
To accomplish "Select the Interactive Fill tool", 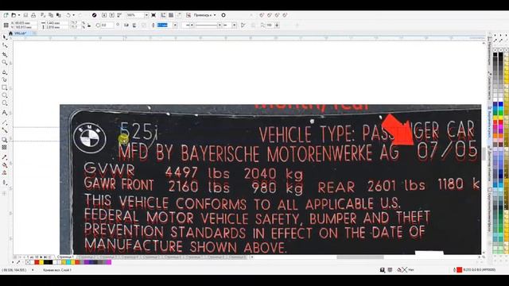I will coord(5,165).
